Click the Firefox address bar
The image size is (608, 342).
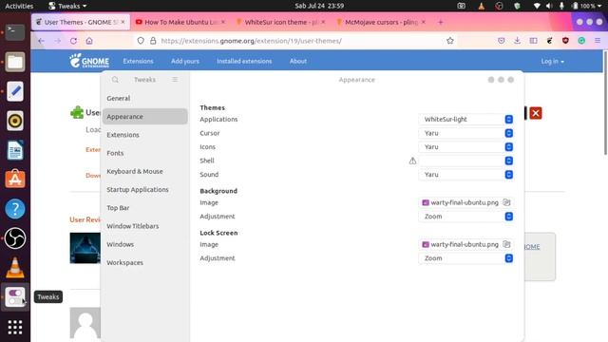(294, 41)
